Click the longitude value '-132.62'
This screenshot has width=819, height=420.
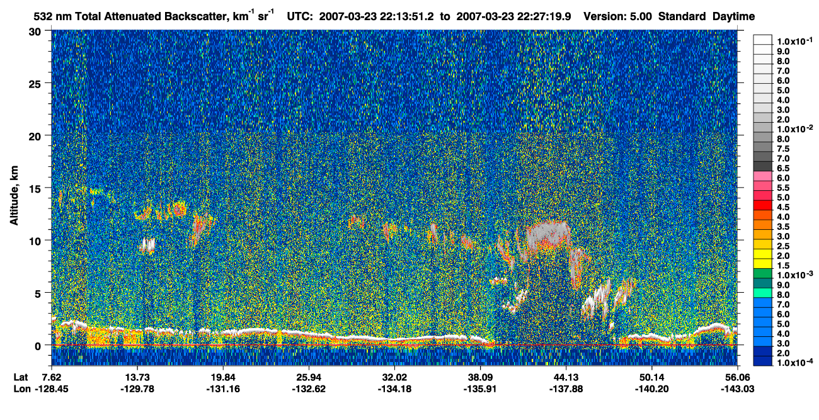pos(309,389)
